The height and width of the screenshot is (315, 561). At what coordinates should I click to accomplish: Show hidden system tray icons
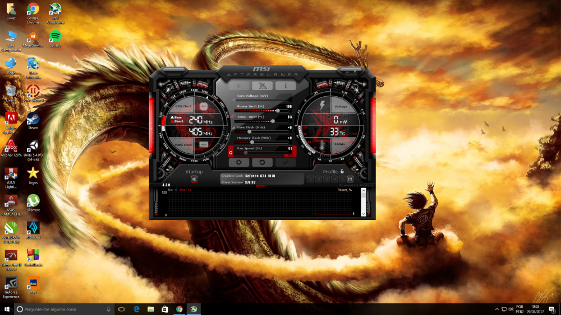pyautogui.click(x=496, y=309)
